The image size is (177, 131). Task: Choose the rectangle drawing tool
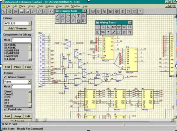coord(57,21)
